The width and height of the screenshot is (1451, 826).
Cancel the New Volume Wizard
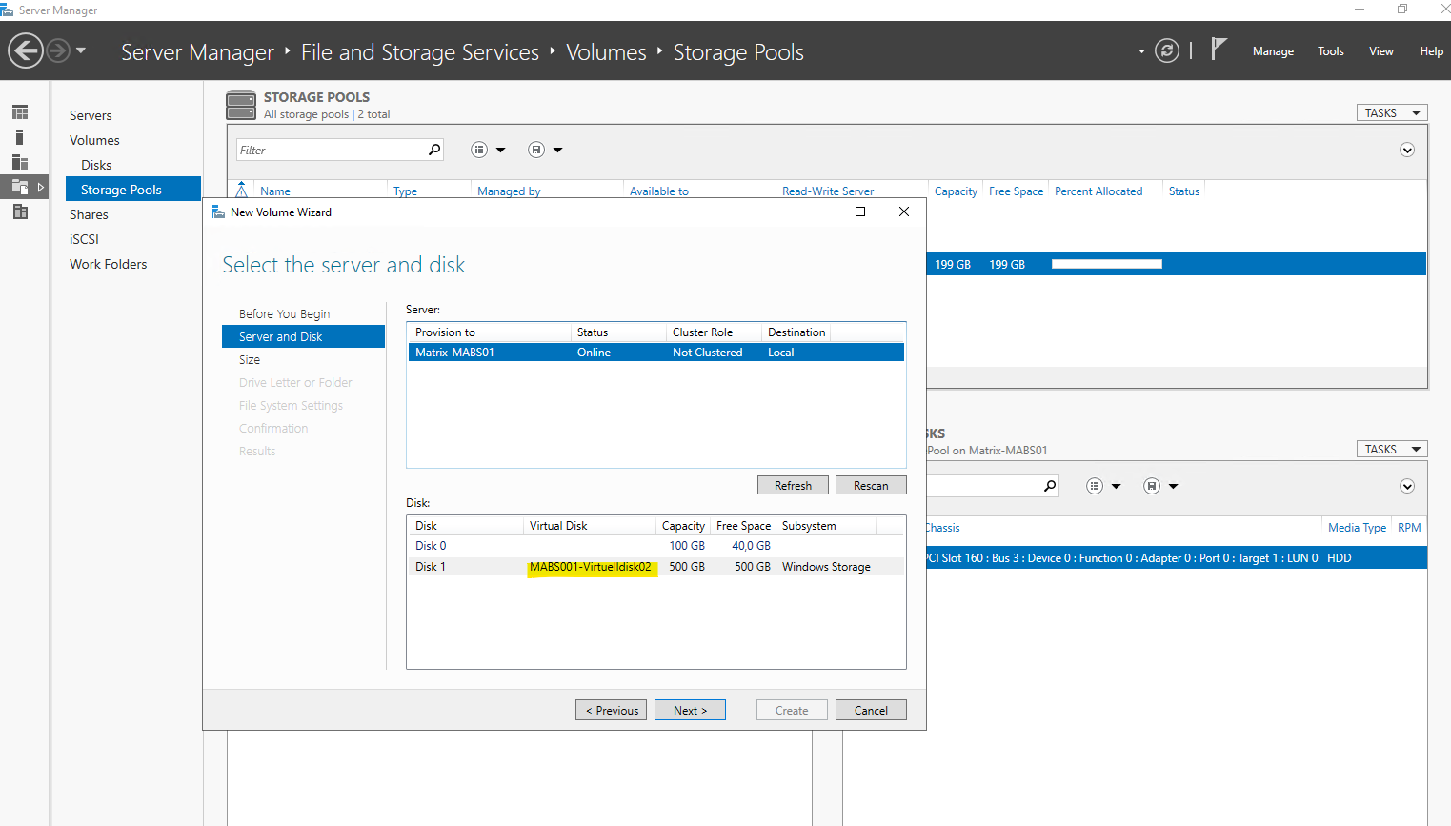pos(871,710)
